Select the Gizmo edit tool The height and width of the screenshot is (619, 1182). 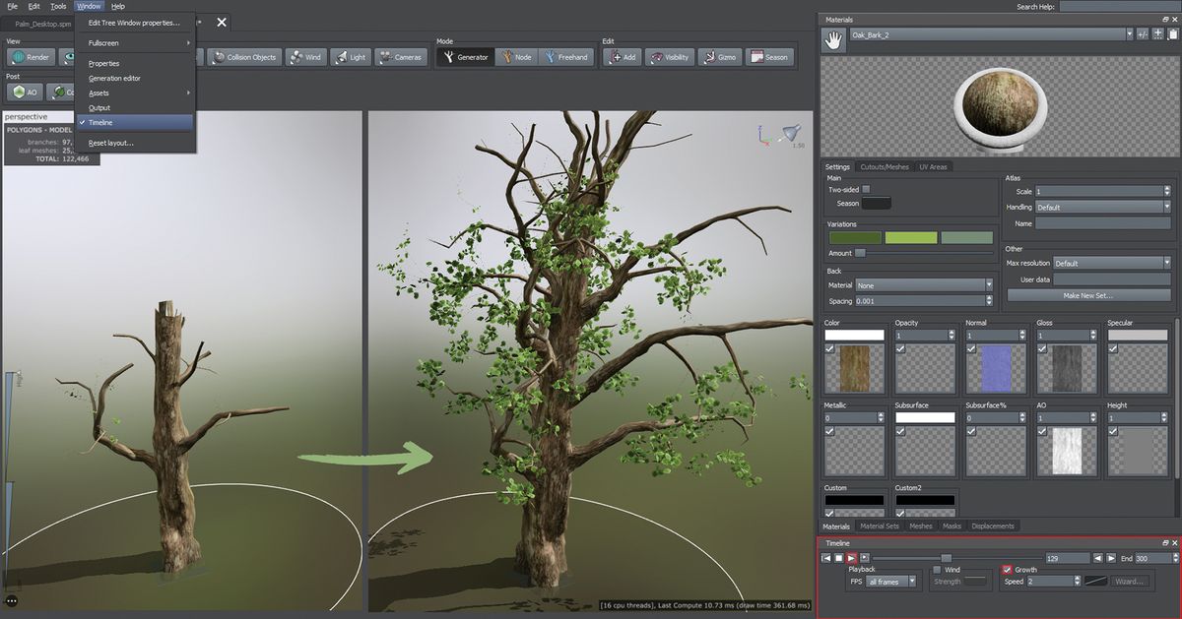(720, 57)
